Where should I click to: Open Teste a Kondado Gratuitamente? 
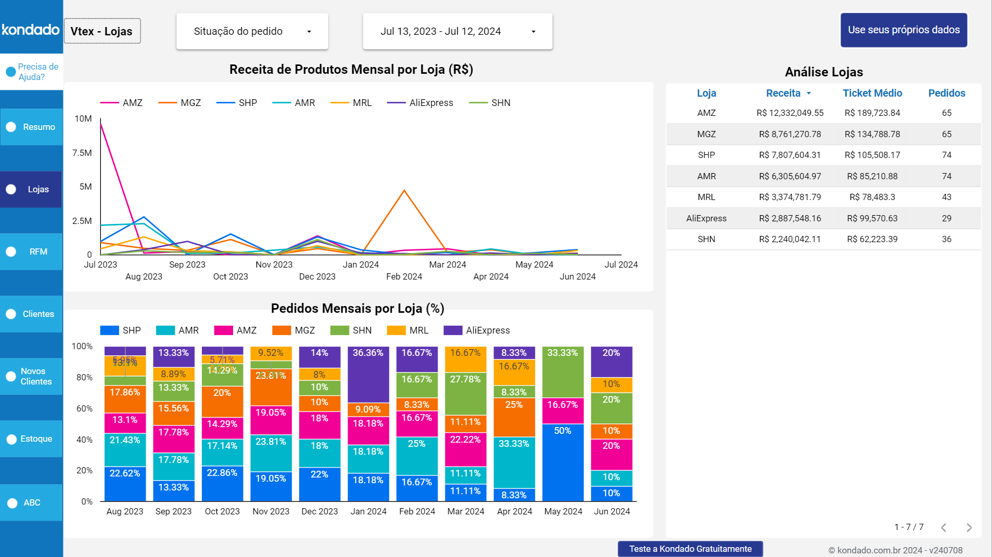point(690,548)
